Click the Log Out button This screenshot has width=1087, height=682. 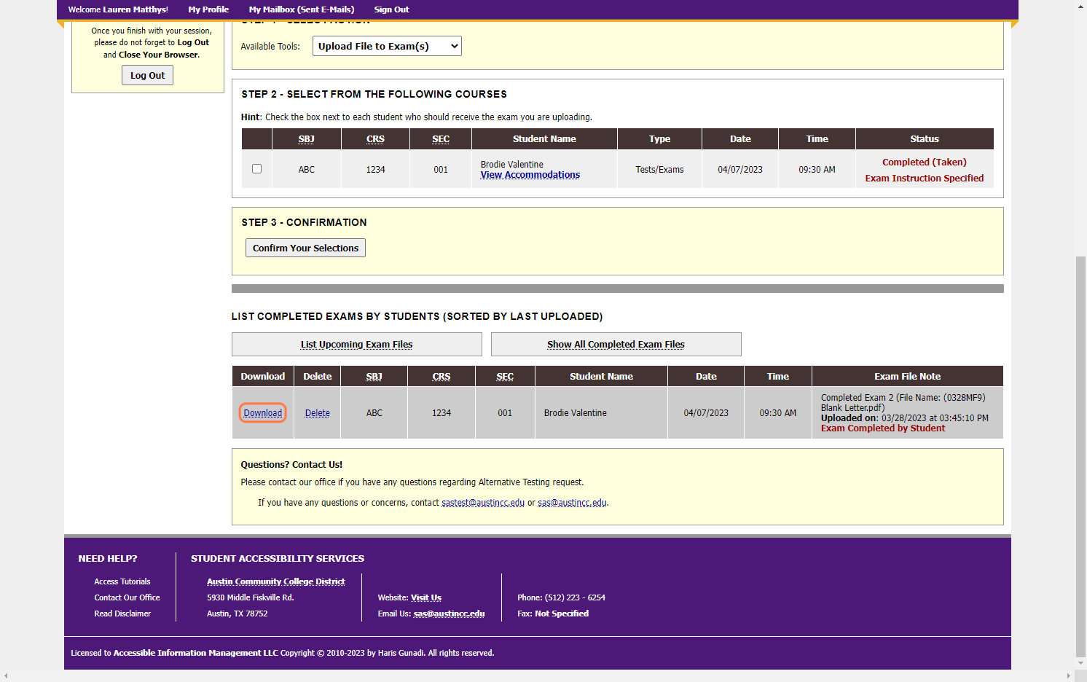pyautogui.click(x=147, y=75)
